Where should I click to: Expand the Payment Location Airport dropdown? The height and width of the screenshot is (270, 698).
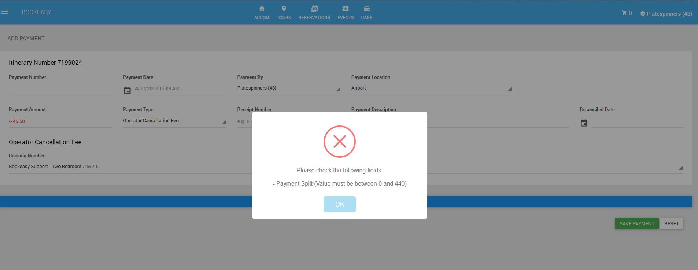click(431, 88)
